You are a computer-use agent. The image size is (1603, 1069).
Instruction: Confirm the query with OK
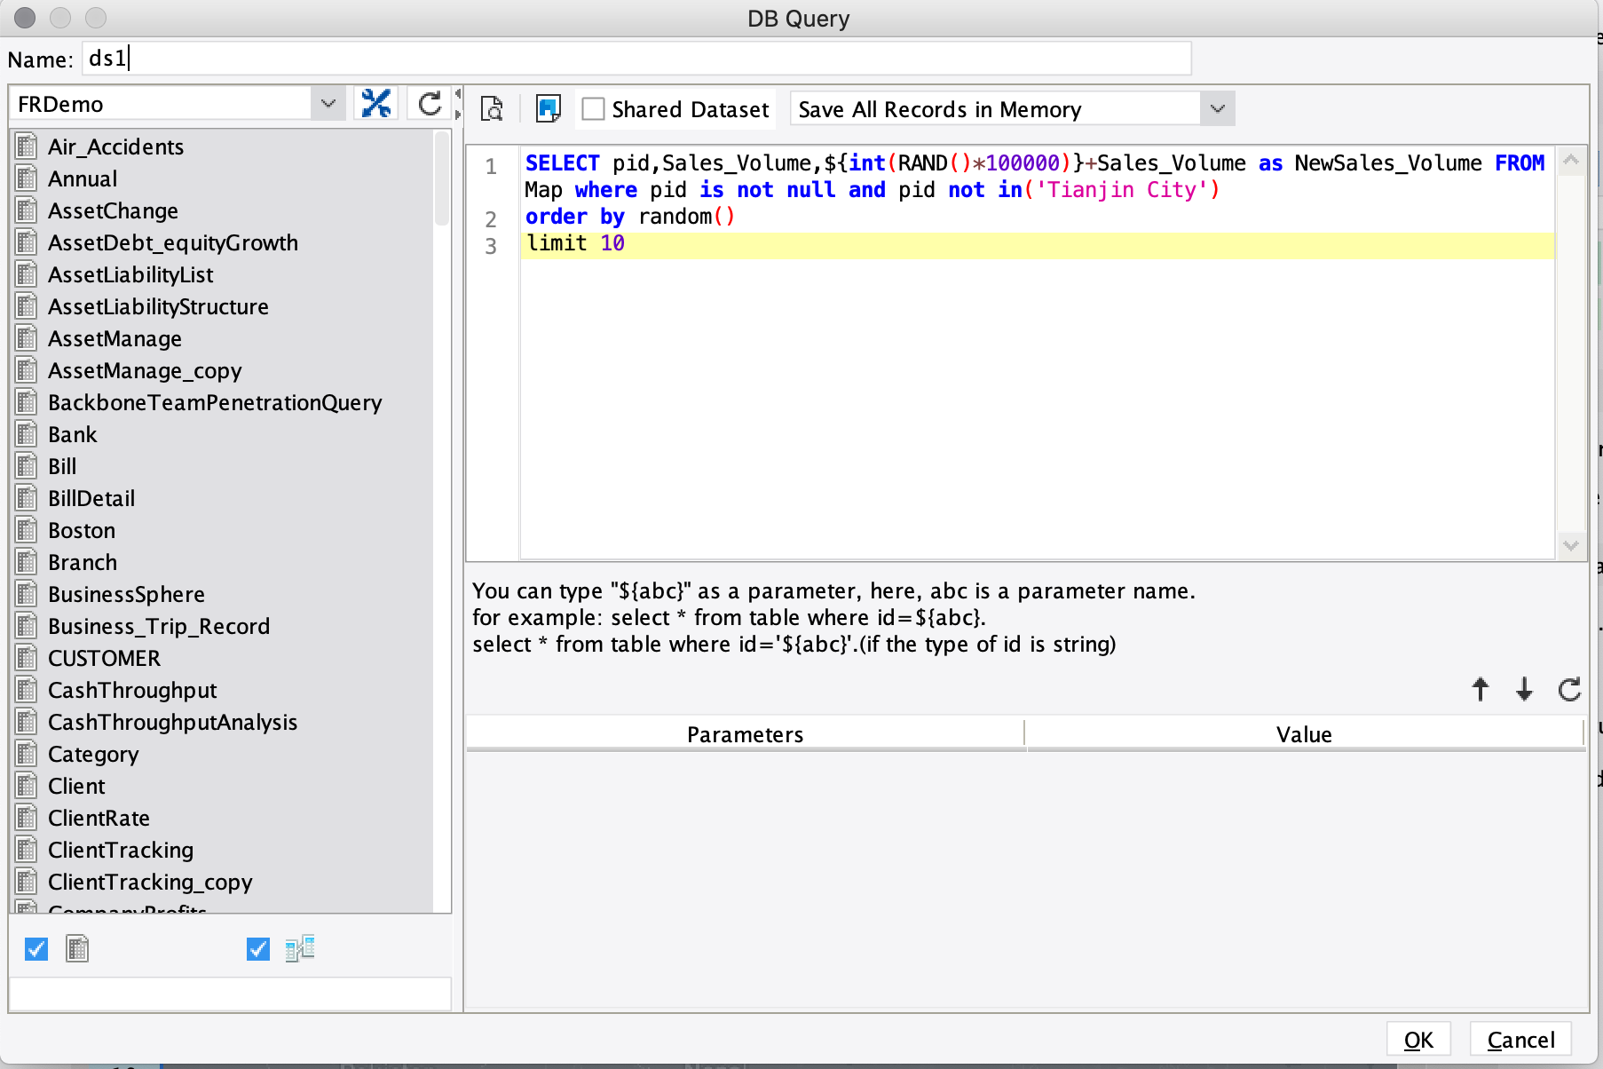click(1418, 1040)
